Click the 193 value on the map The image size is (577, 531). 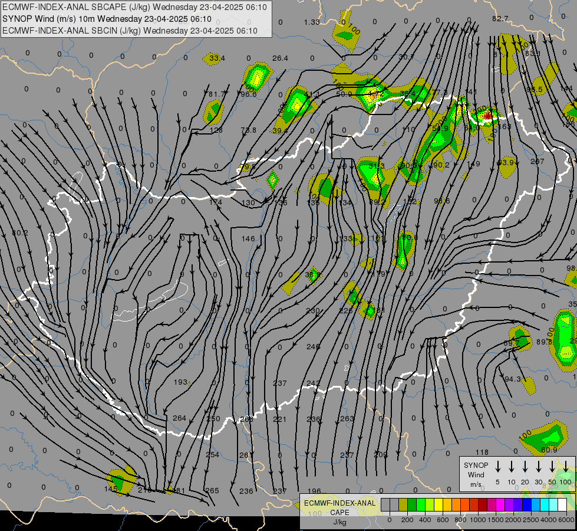(x=180, y=382)
